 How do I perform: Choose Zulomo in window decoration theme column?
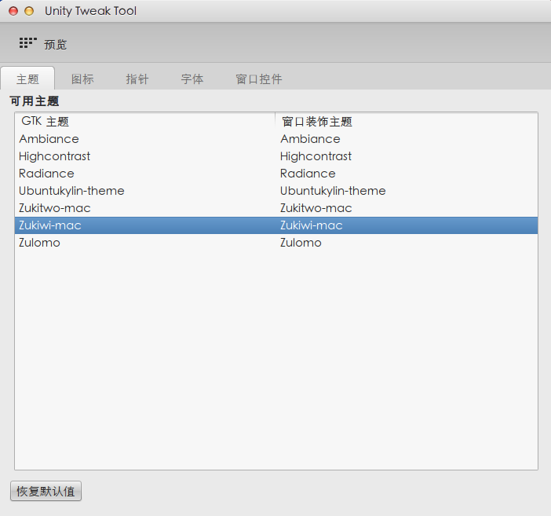pos(301,243)
